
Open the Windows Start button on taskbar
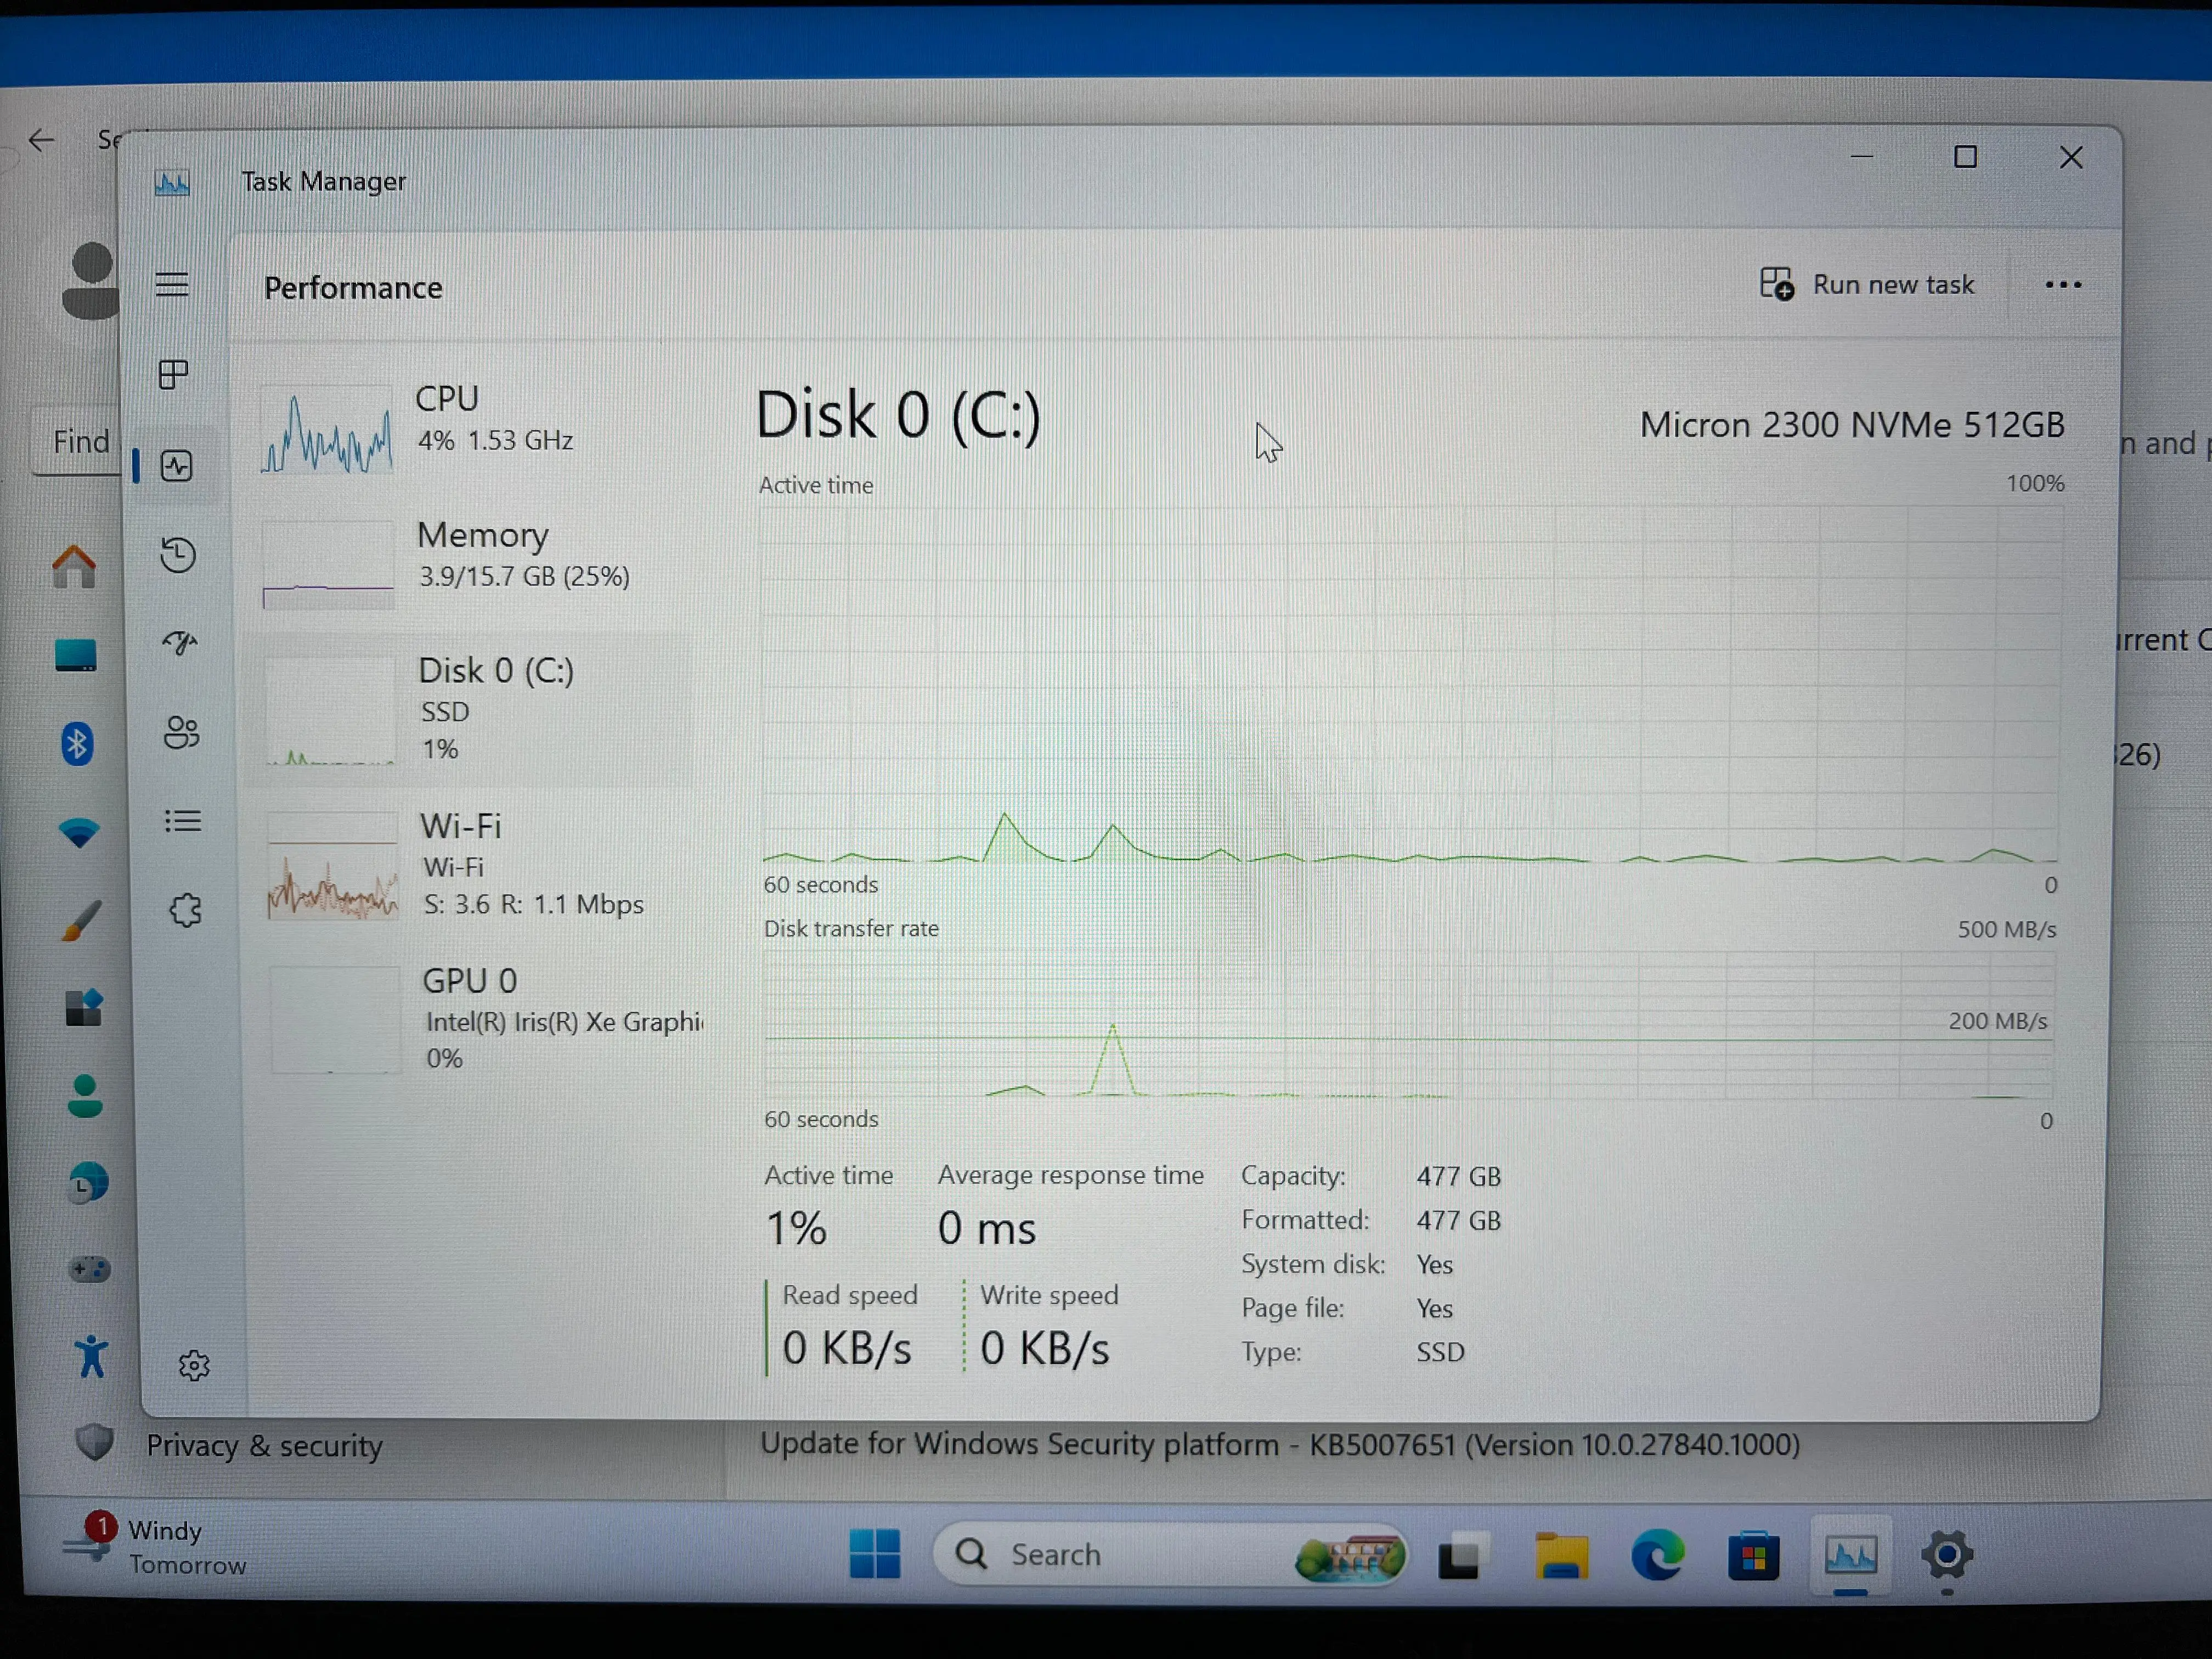[874, 1553]
